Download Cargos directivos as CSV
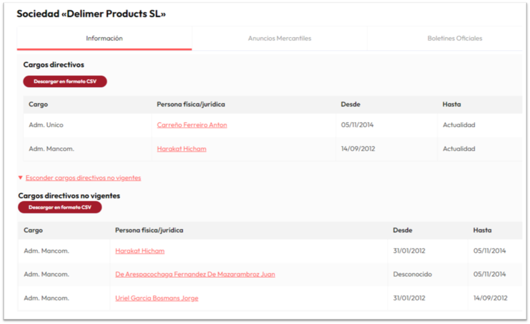Viewport: 530px width, 324px height. pyautogui.click(x=65, y=81)
